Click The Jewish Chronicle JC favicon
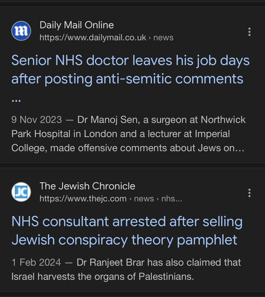 click(x=21, y=192)
